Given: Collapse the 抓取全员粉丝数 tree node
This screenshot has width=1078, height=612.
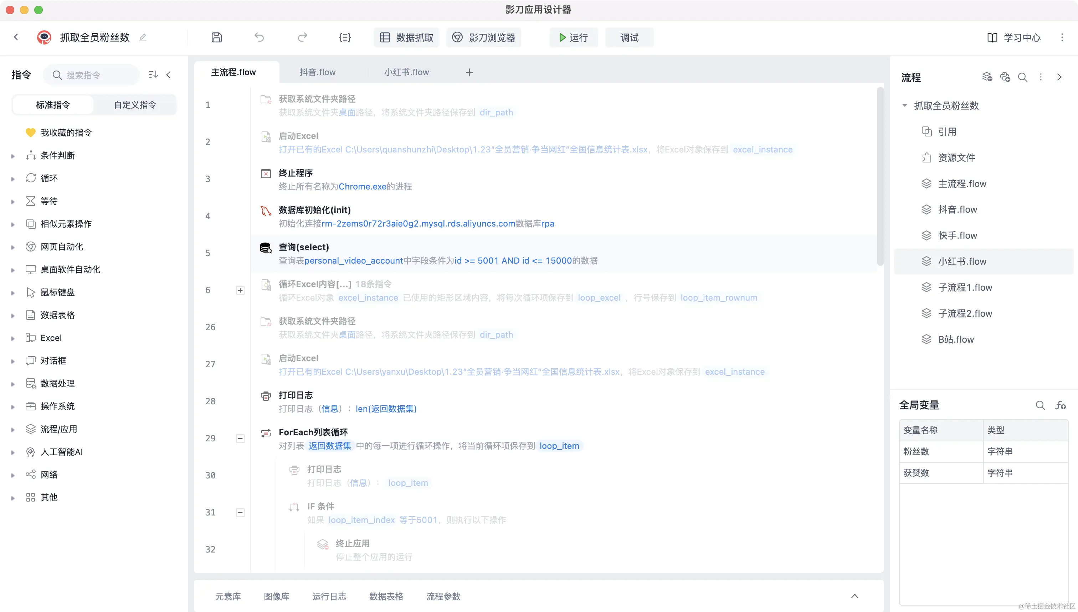Looking at the screenshot, I should click(905, 105).
